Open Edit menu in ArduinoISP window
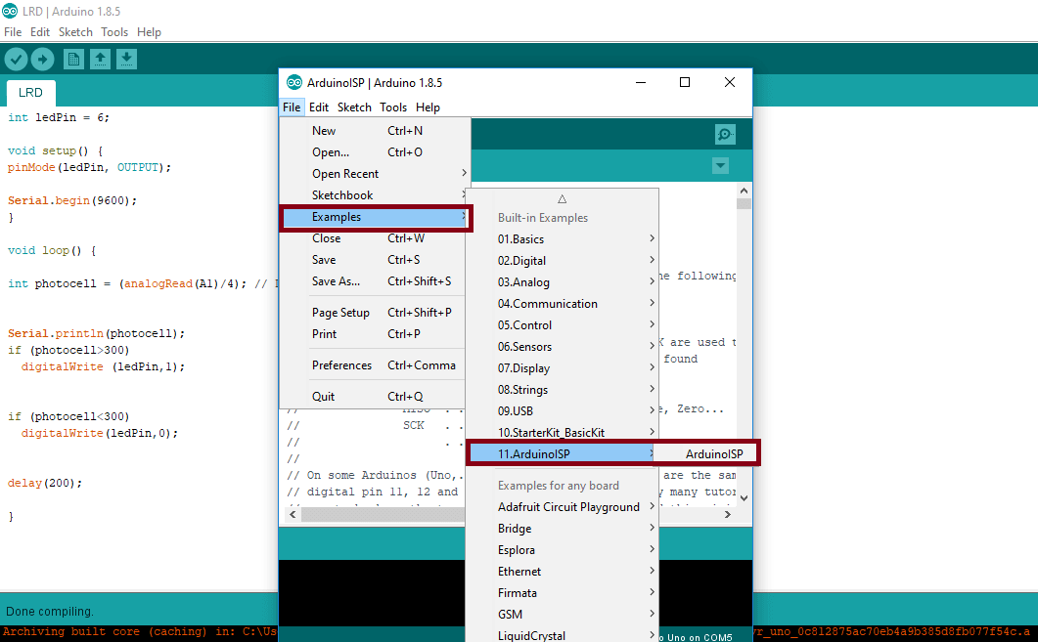This screenshot has height=642, width=1038. [x=318, y=107]
